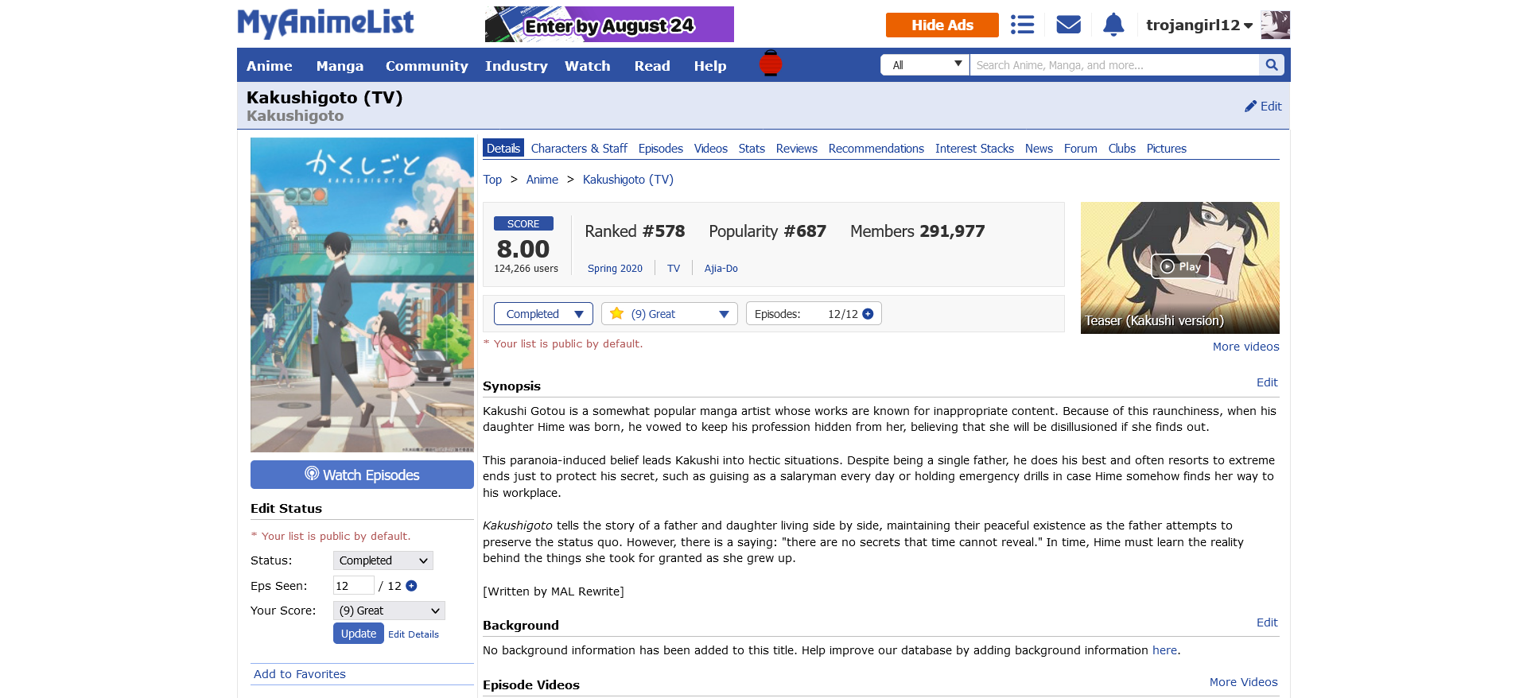Click Add to Favorites

(300, 674)
